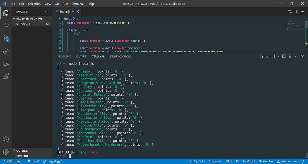Open errors and warnings count in status bar
308x164 pixels.
click(56, 161)
